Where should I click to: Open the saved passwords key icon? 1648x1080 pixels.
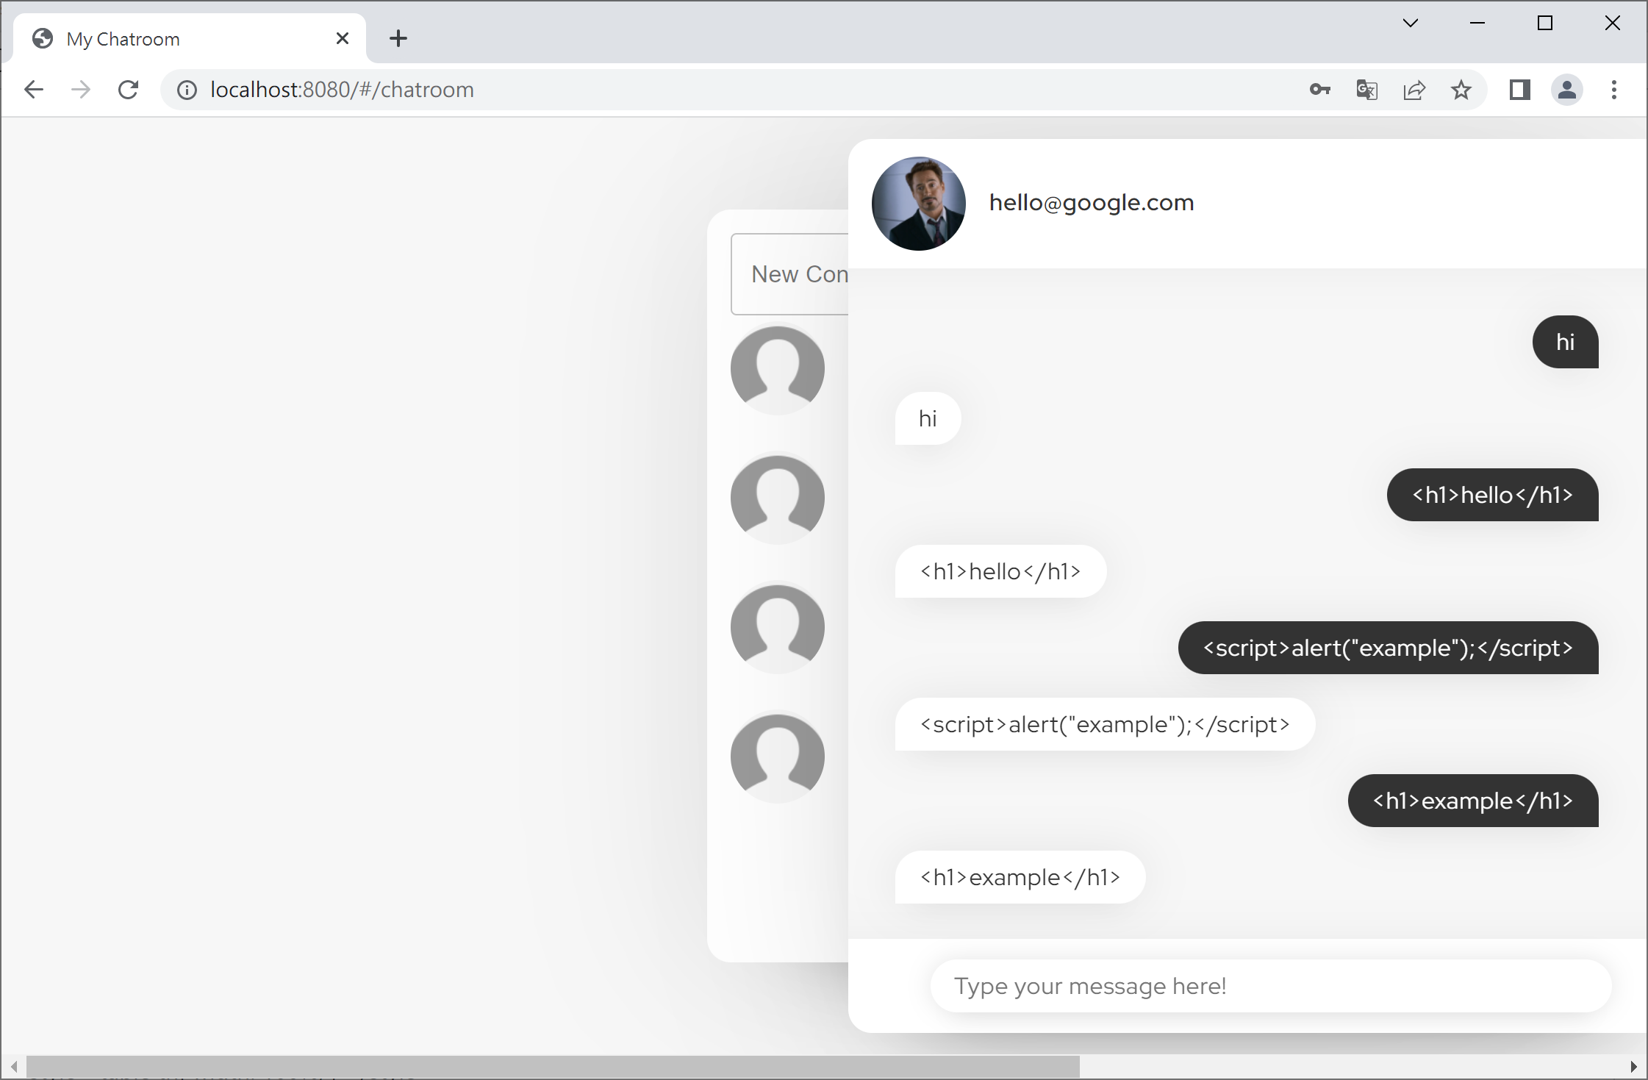pos(1319,89)
